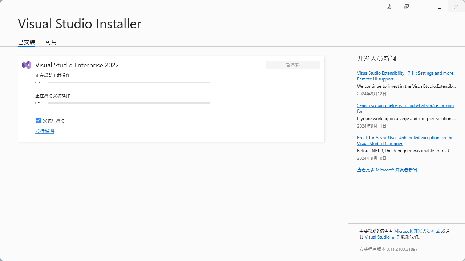Click the 'We continue to invest' summary text
Image resolution: width=465 pixels, height=261 pixels.
407,86
